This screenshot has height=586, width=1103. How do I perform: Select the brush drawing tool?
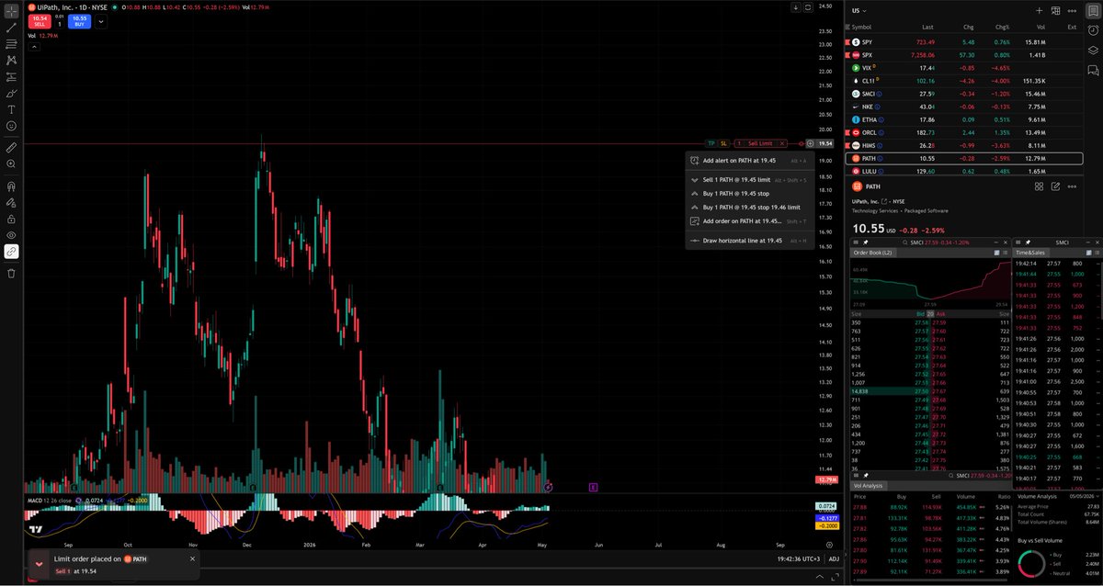click(x=11, y=93)
